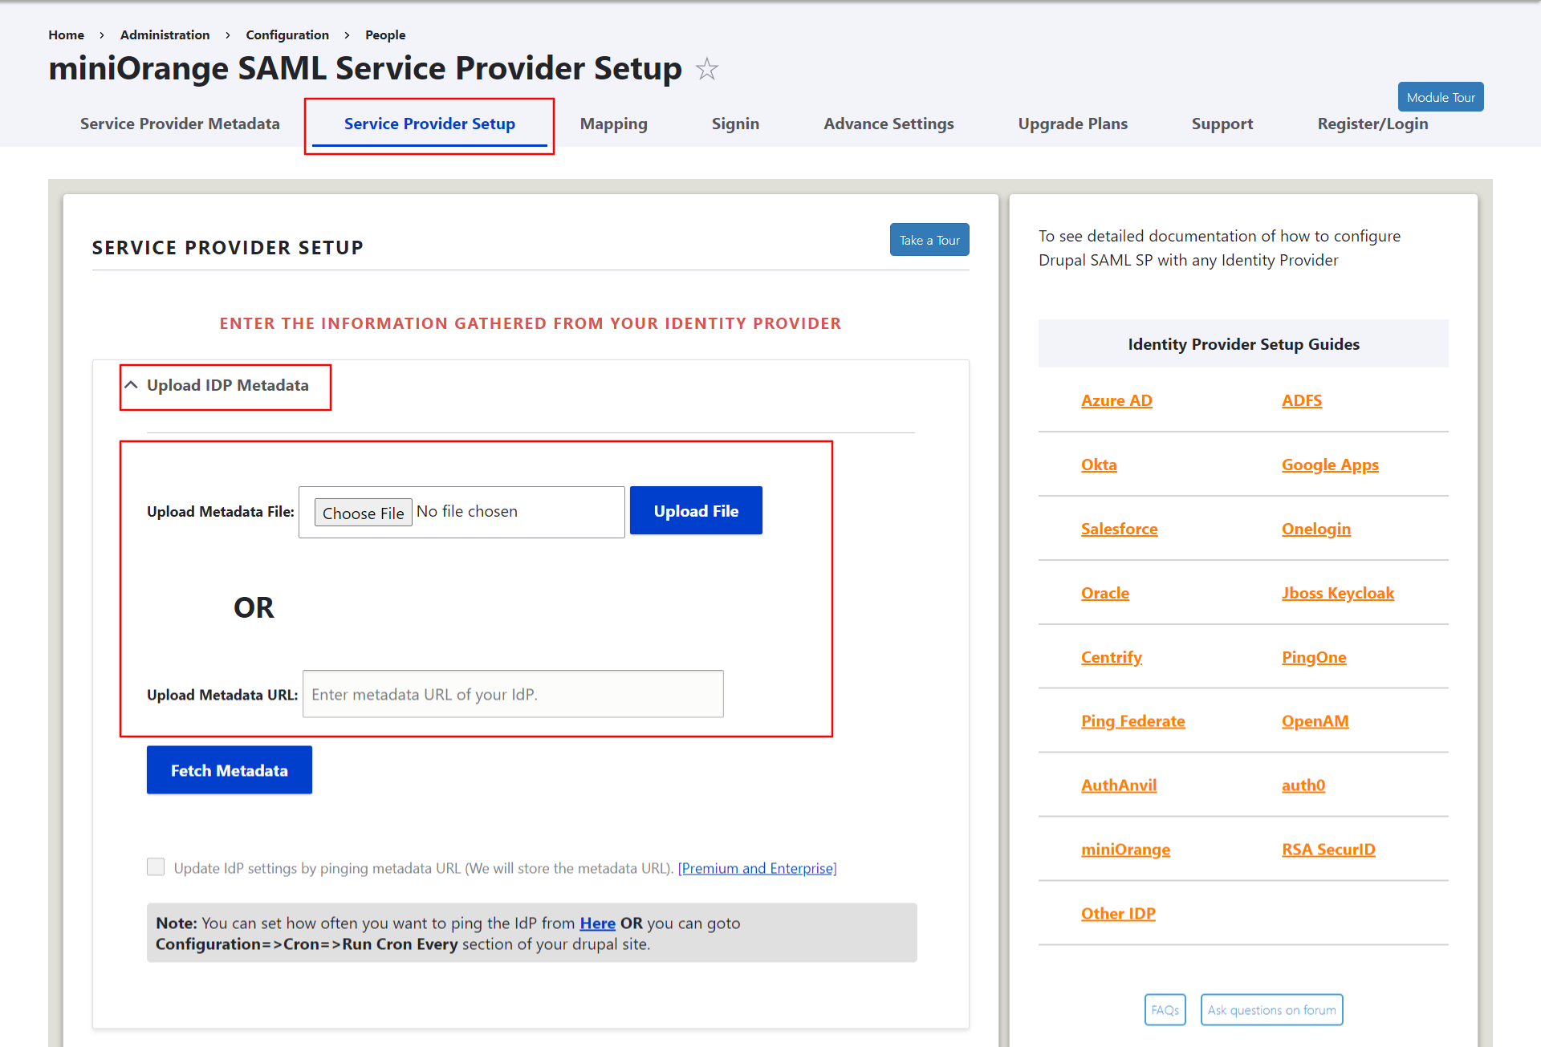Open the auth0 setup guide

[x=1303, y=785]
